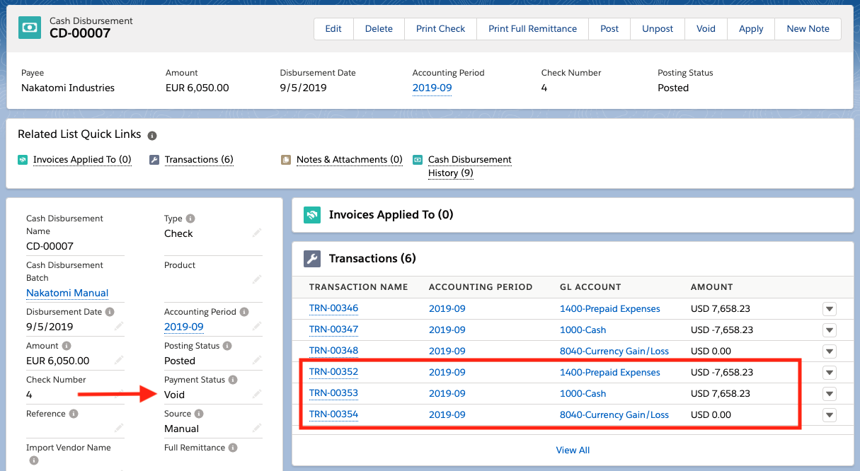Click the Notes & Attachments quick link icon

[286, 160]
